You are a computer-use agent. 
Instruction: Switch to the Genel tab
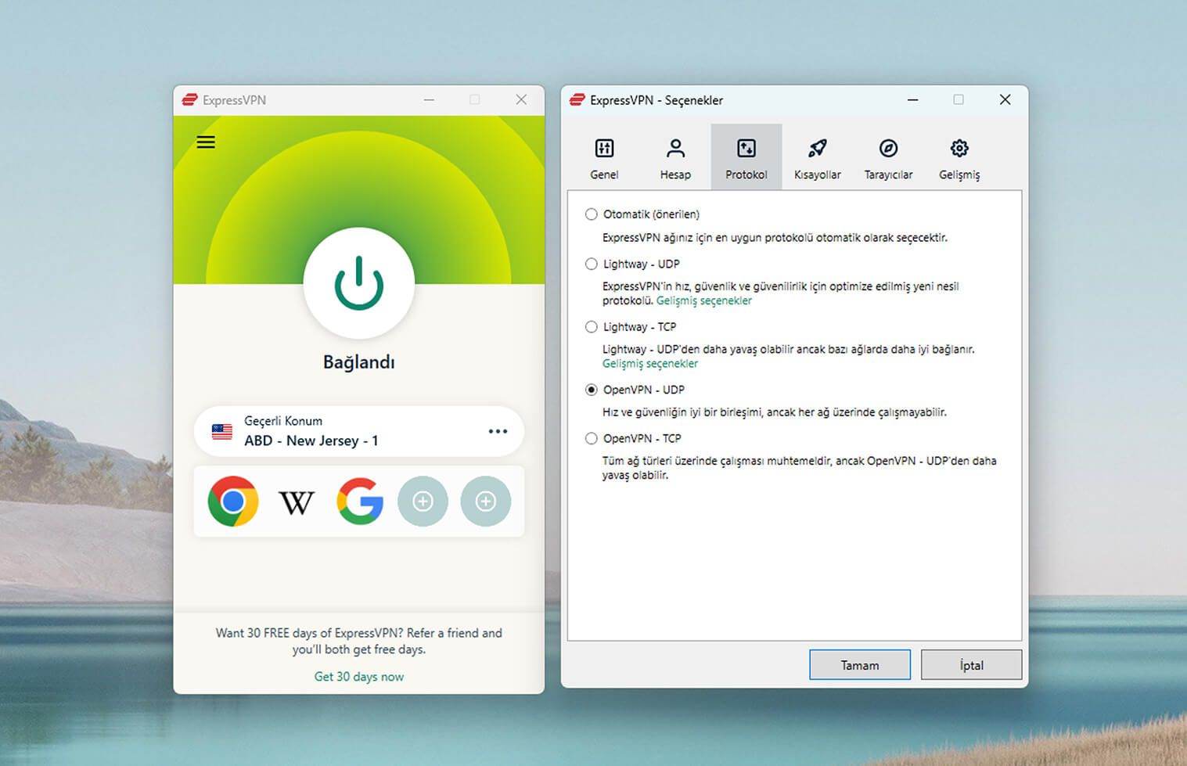604,157
